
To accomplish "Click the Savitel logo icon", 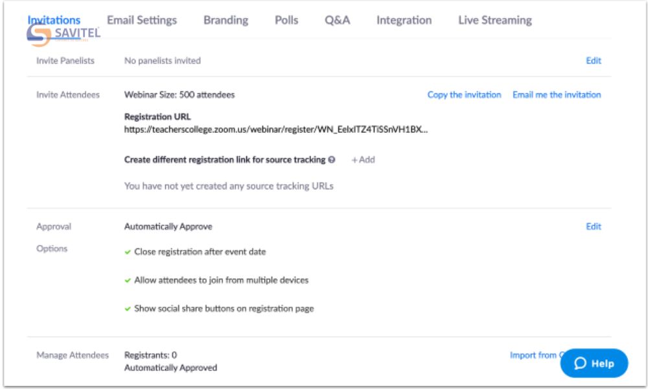I will pos(38,35).
